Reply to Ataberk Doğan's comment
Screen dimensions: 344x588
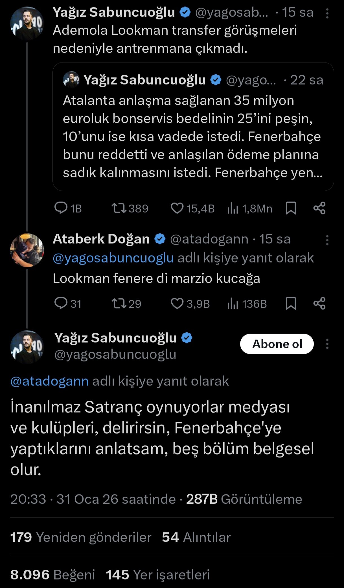61,303
